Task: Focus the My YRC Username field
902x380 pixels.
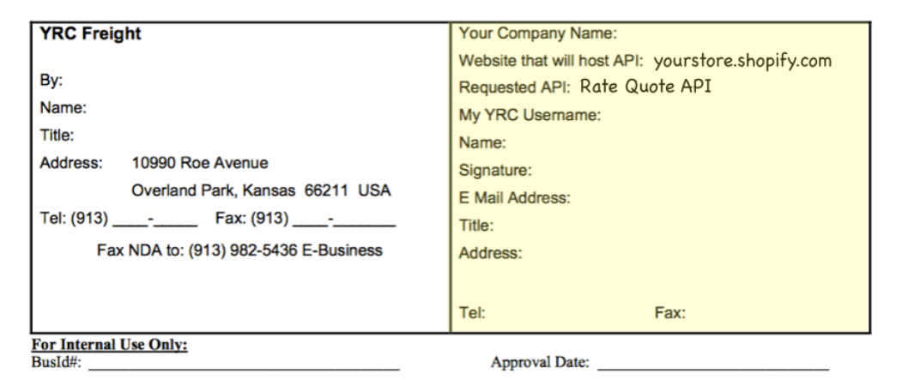Action: tap(734, 116)
